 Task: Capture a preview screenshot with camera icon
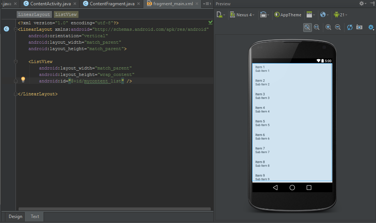coord(359,27)
